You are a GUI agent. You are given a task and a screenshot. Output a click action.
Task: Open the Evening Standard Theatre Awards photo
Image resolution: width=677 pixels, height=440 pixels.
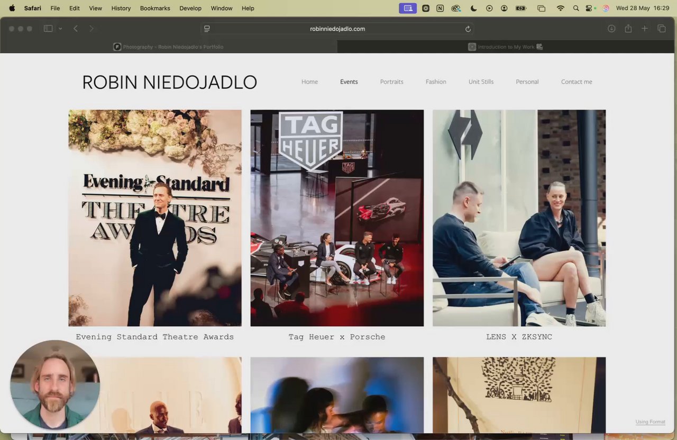coord(155,218)
